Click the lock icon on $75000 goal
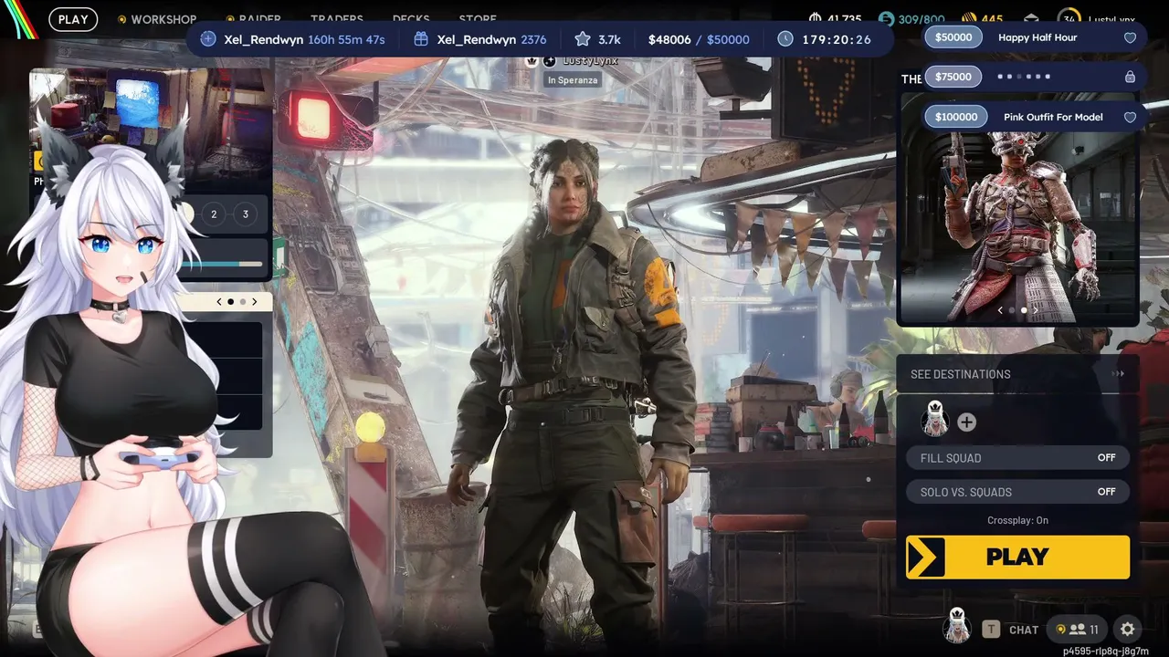 [x=1130, y=78]
